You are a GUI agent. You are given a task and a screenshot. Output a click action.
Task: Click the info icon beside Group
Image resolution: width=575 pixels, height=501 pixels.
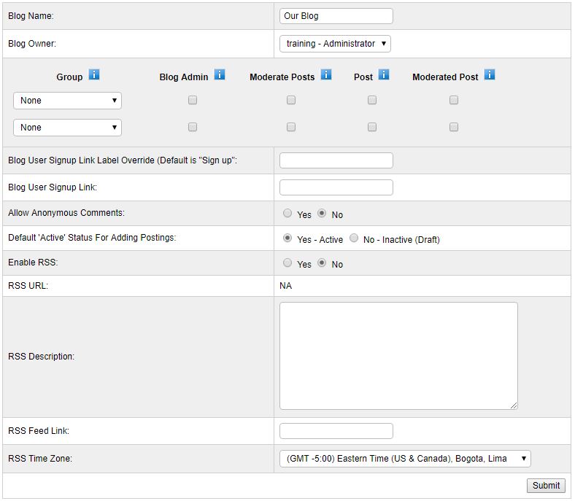(94, 74)
